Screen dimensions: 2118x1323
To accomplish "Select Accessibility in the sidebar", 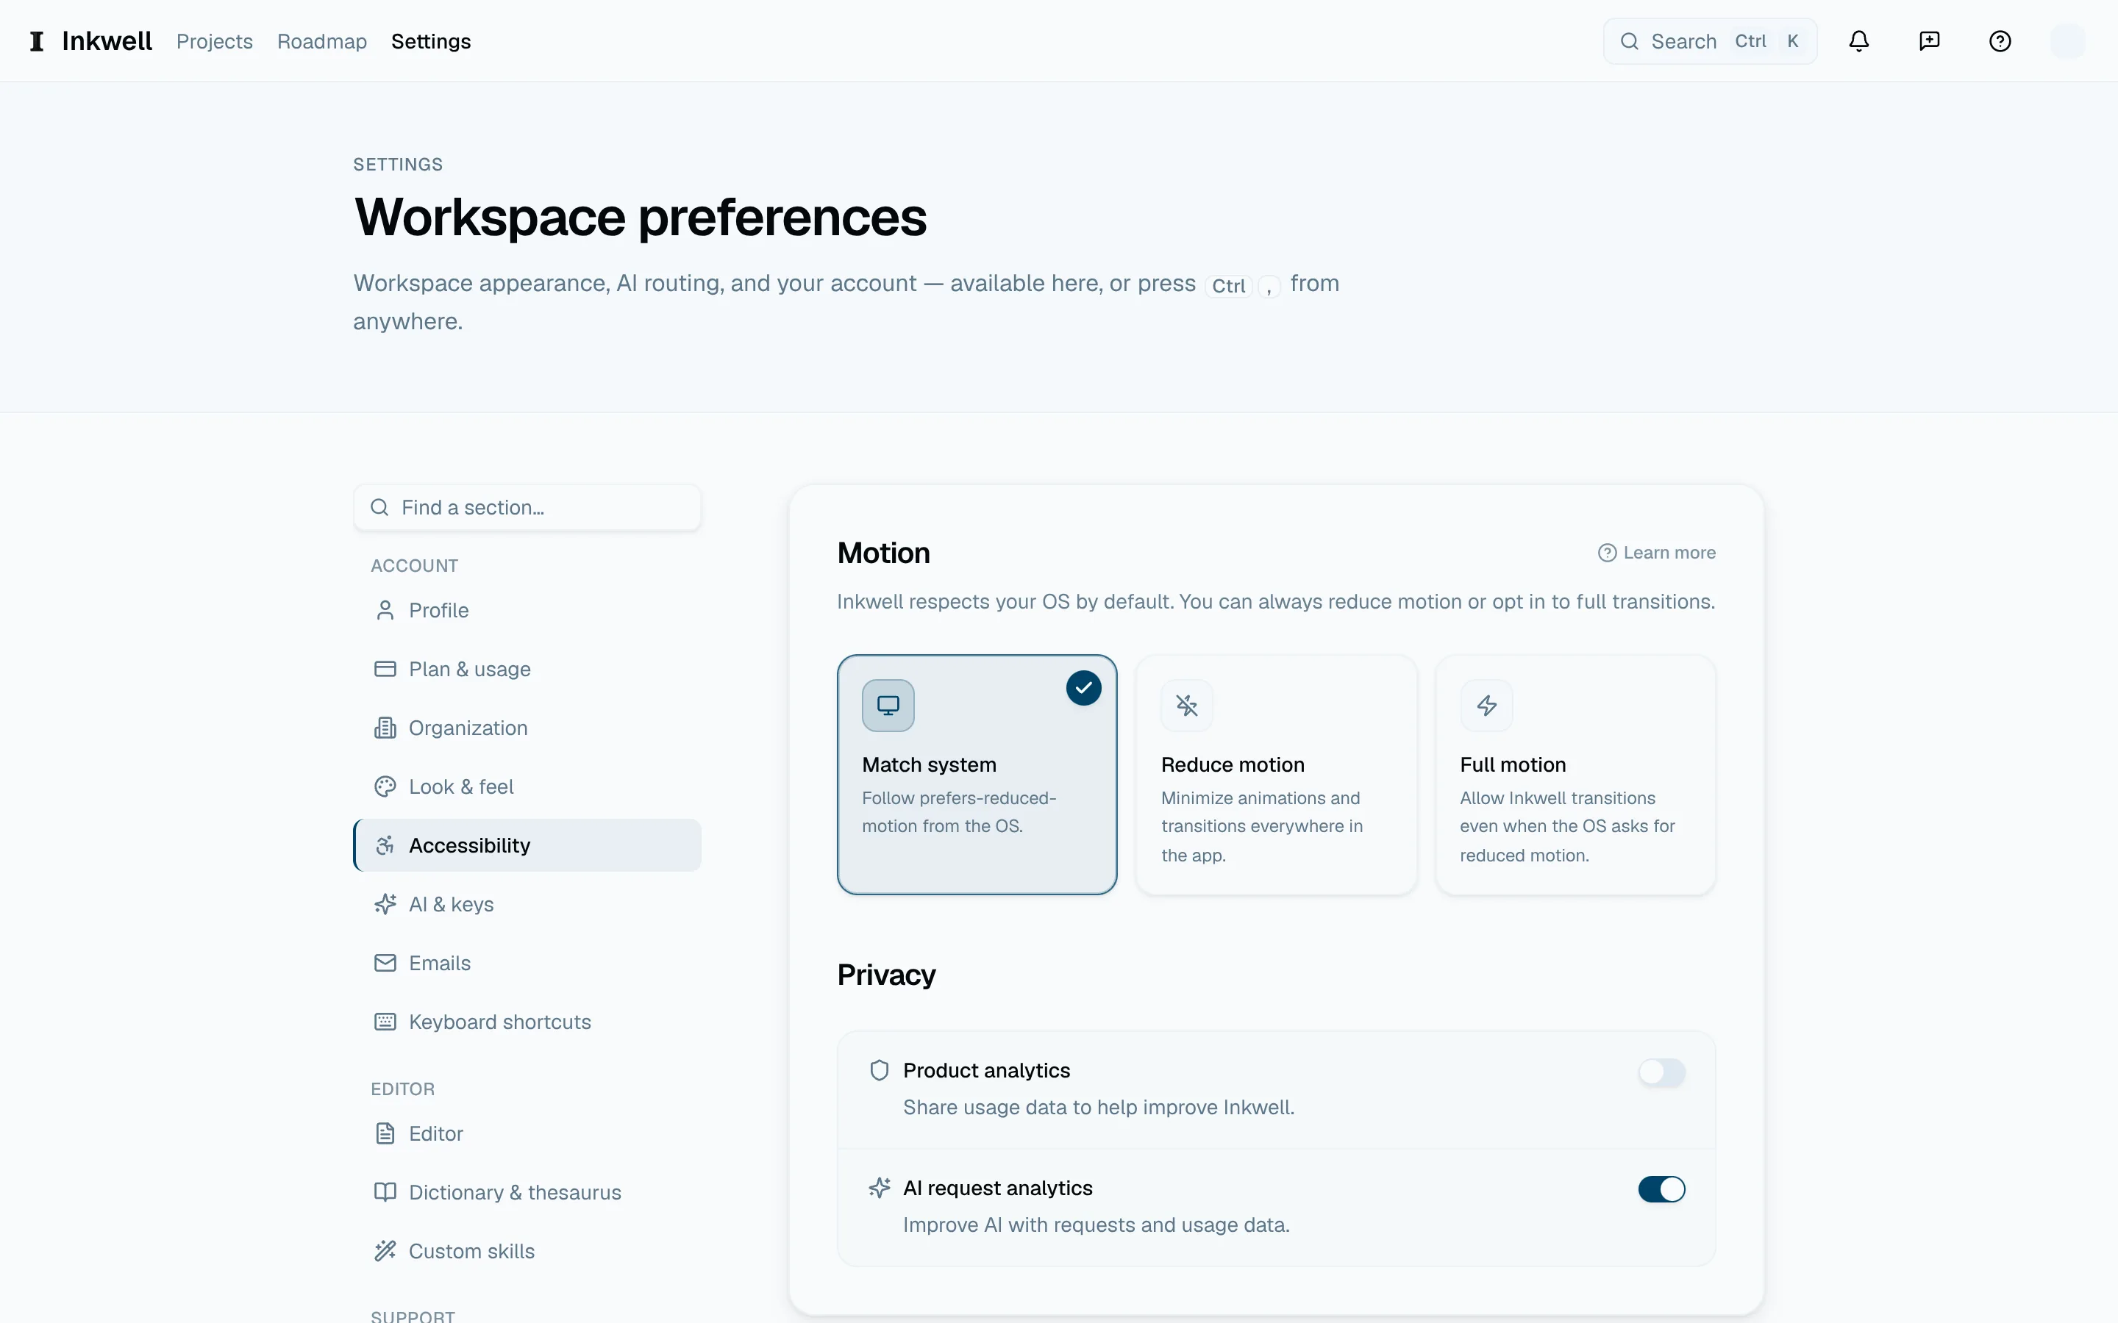I will 528,845.
